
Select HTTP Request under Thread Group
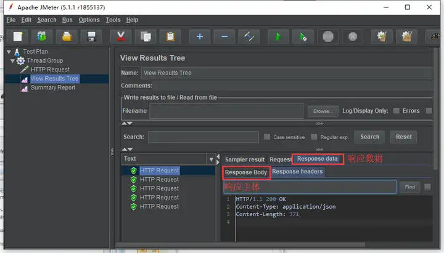pyautogui.click(x=50, y=70)
